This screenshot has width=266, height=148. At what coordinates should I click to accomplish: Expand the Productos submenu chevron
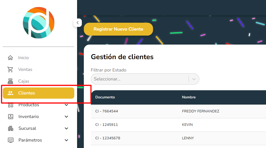66,105
